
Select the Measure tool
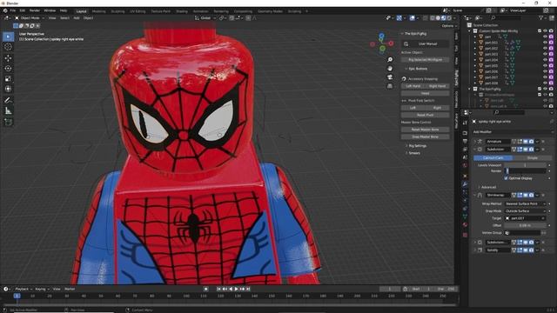pos(8,110)
